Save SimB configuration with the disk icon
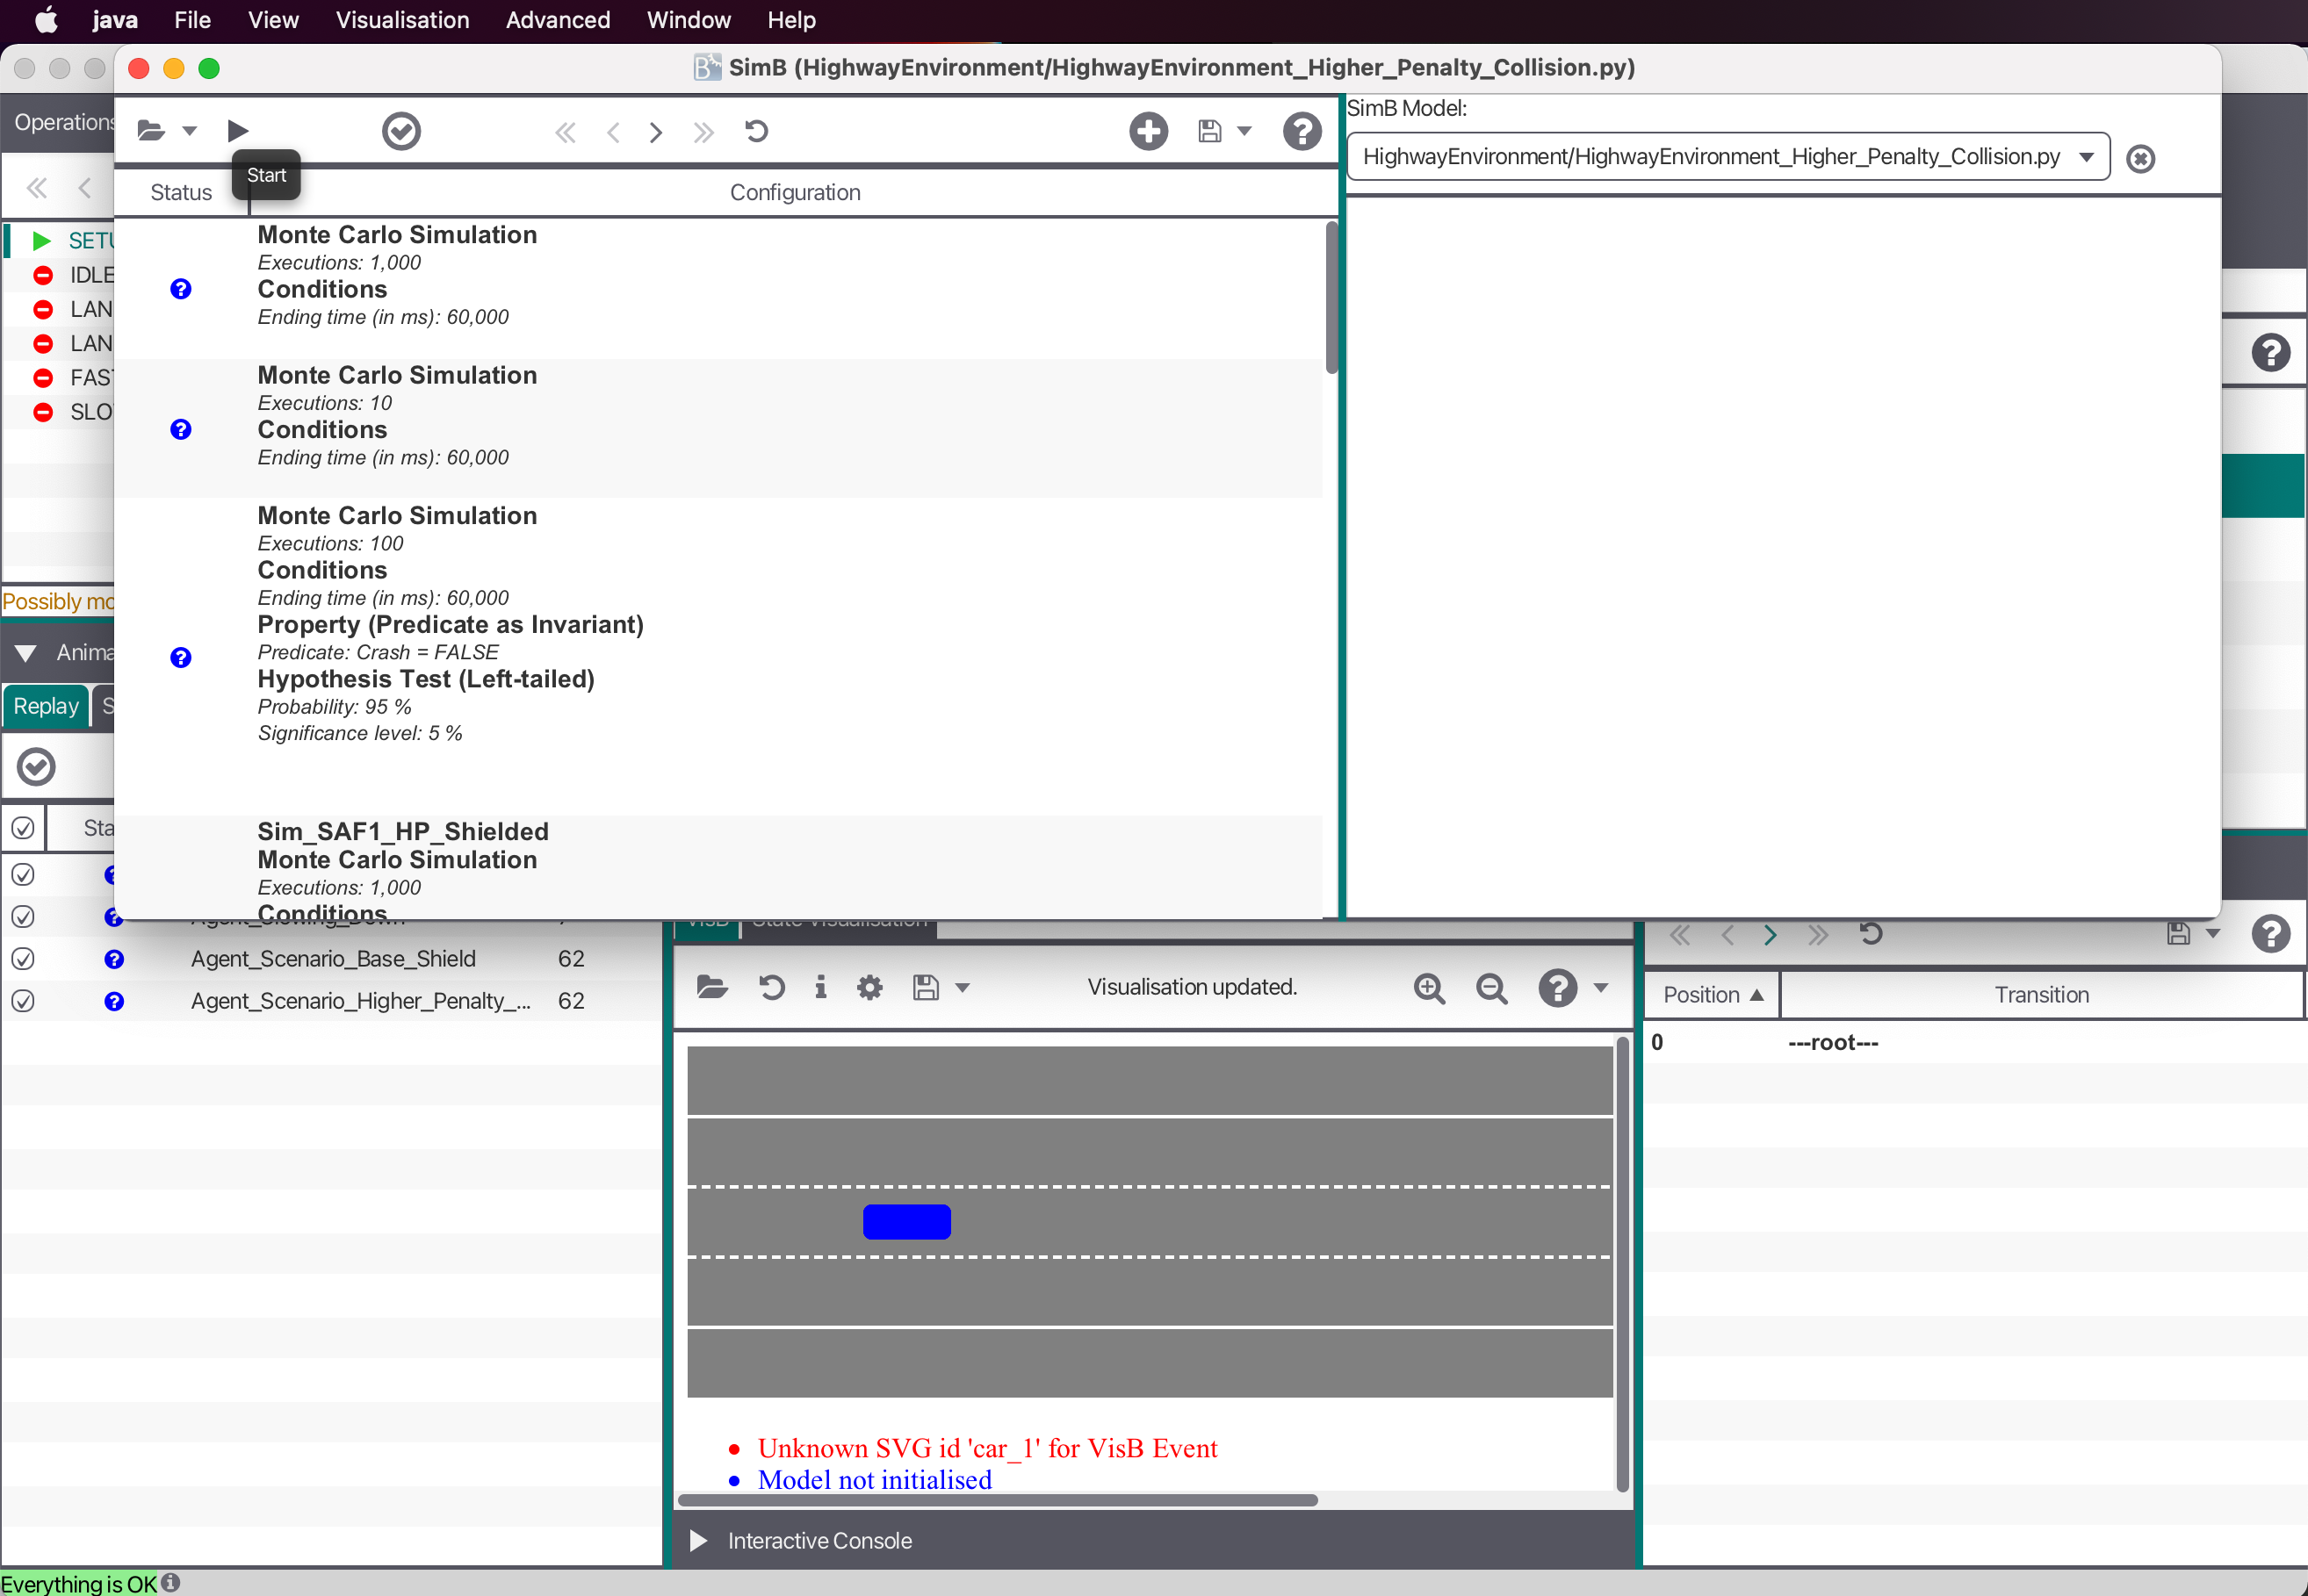The image size is (2308, 1596). click(x=1209, y=131)
